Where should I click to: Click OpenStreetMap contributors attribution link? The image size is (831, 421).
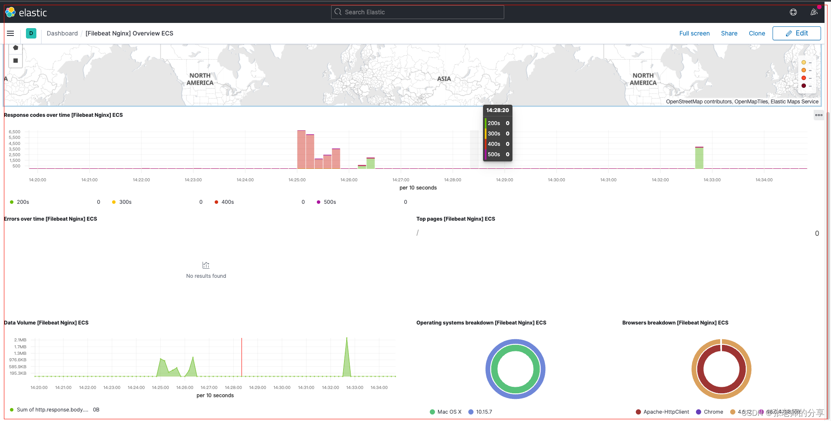click(x=699, y=102)
